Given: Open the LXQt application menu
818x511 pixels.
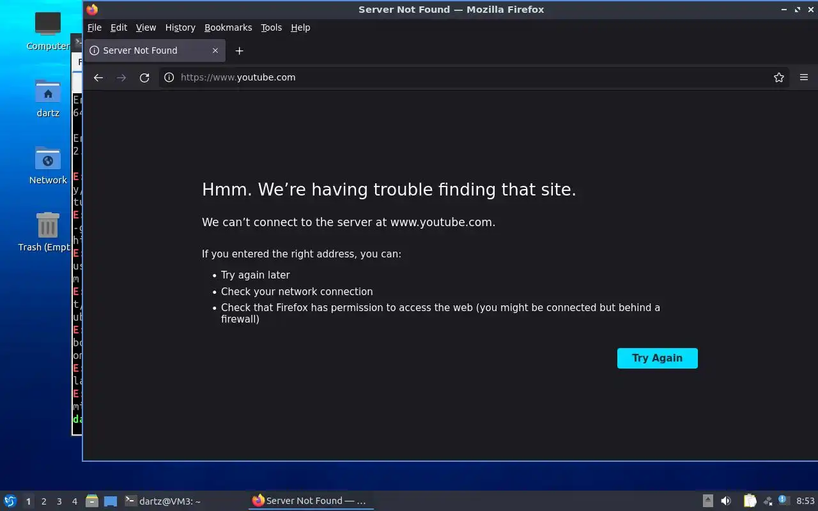Looking at the screenshot, I should [10, 501].
